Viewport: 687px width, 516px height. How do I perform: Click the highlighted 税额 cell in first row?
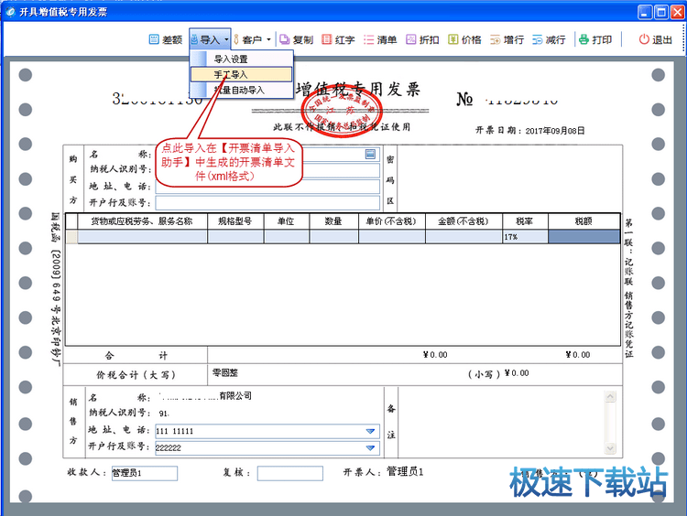tap(584, 237)
